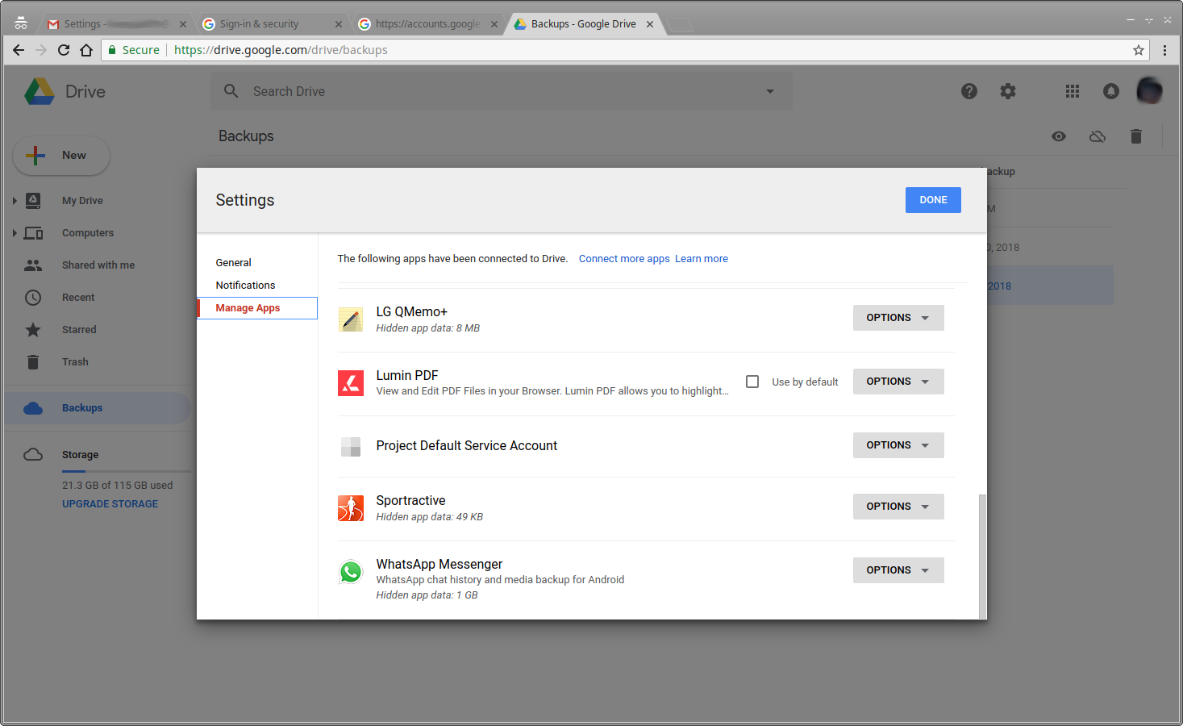Select Backups in sidebar
The width and height of the screenshot is (1183, 726).
point(97,408)
